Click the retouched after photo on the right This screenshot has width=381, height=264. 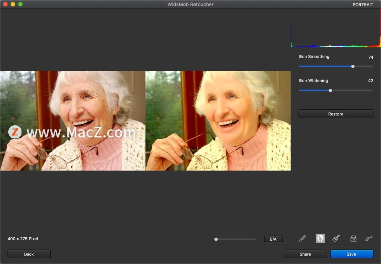tap(218, 121)
